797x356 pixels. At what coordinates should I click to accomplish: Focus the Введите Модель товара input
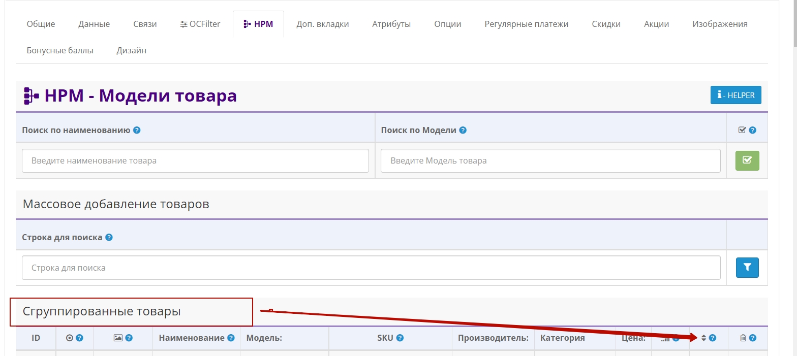coord(550,161)
